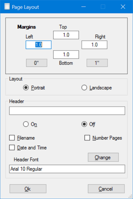
Task: Open font chooser with Change button
Action: tap(103, 157)
